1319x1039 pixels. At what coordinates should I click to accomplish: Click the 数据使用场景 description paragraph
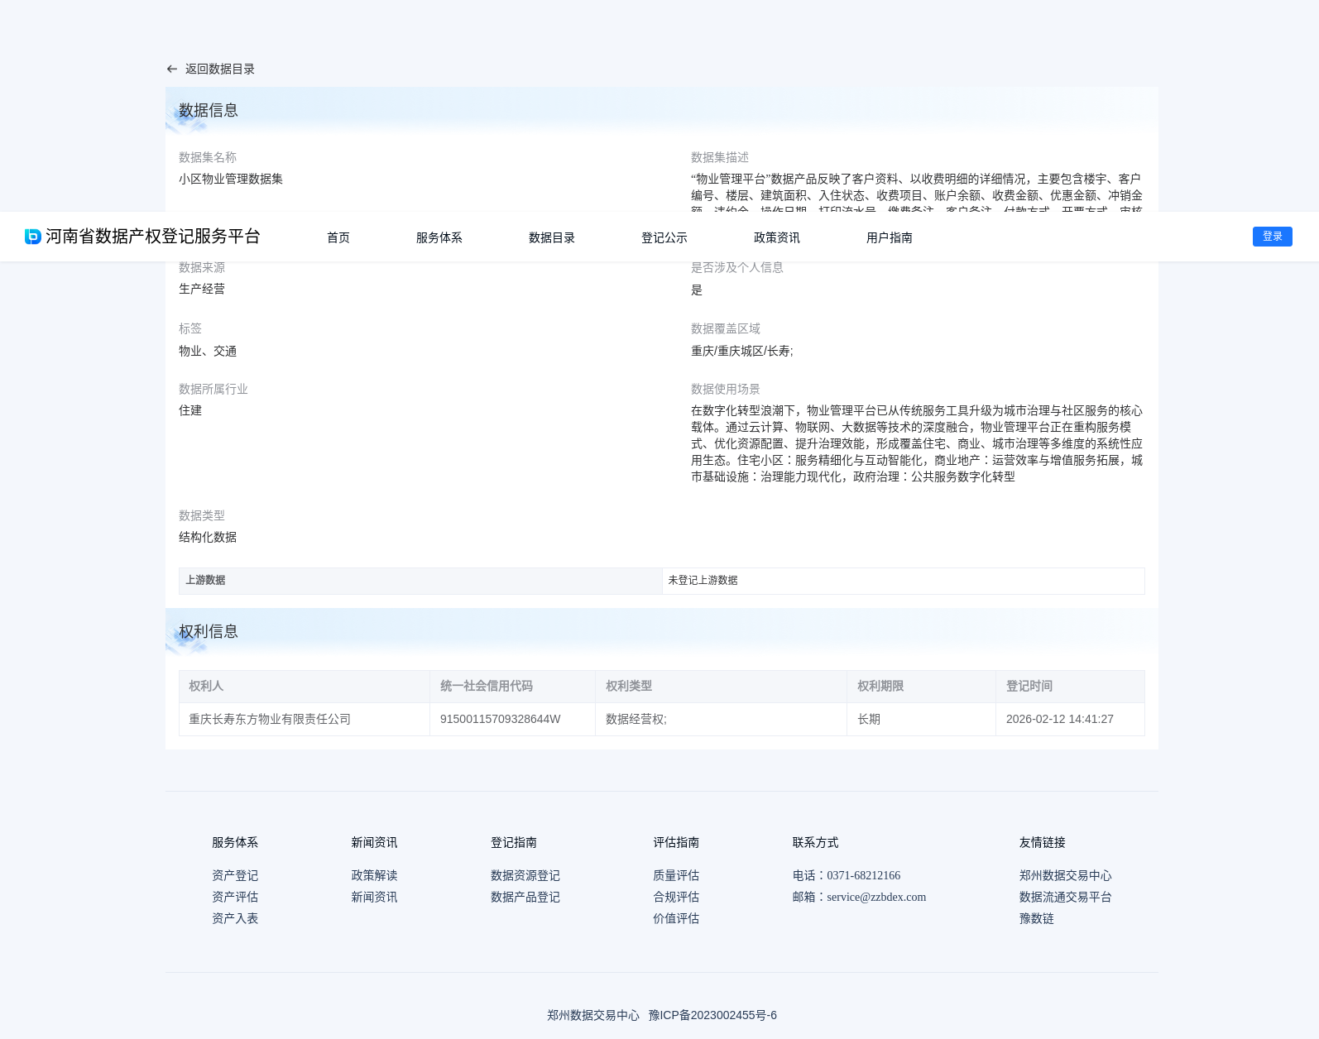point(917,443)
